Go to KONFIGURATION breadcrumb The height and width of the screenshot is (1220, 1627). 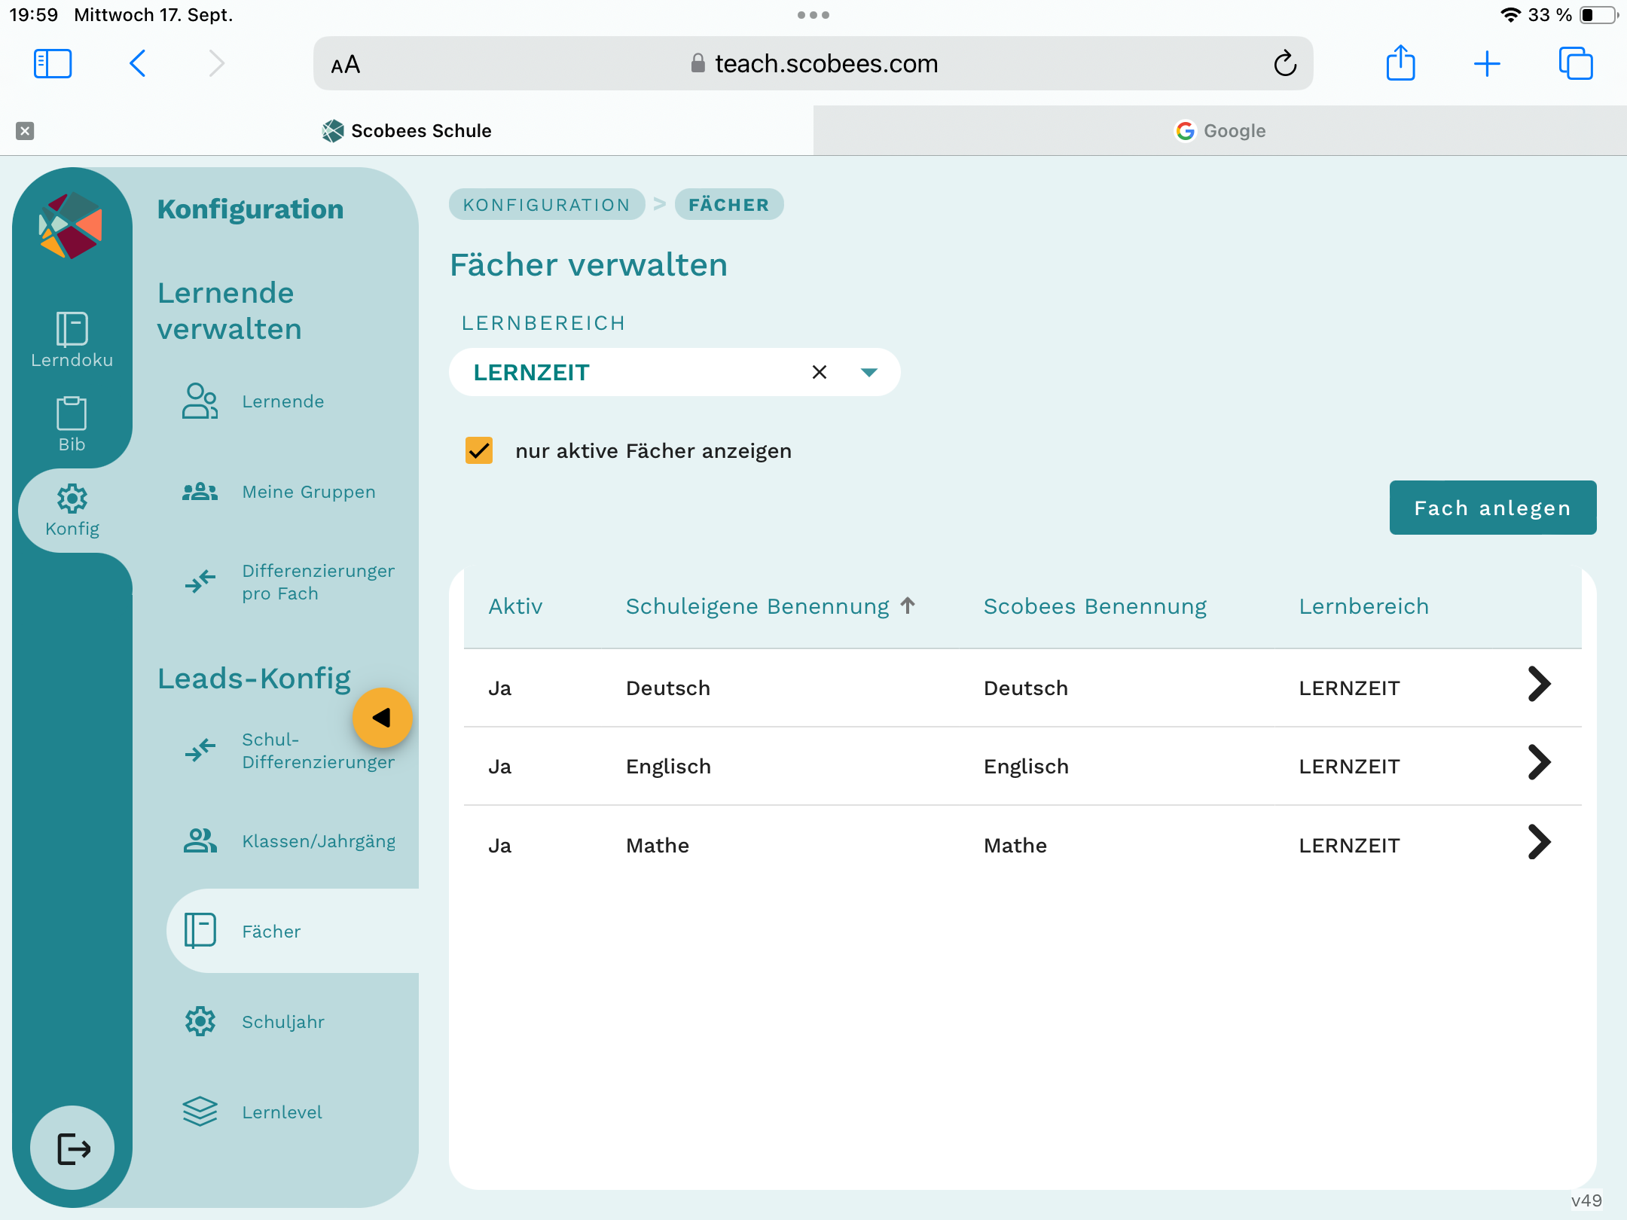pos(546,205)
